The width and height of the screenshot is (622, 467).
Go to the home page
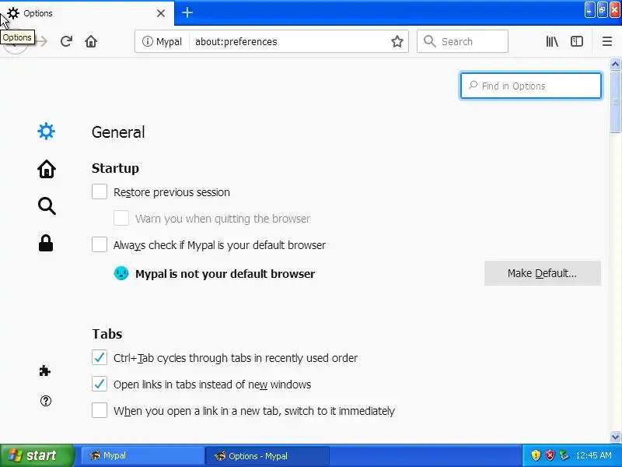click(91, 41)
